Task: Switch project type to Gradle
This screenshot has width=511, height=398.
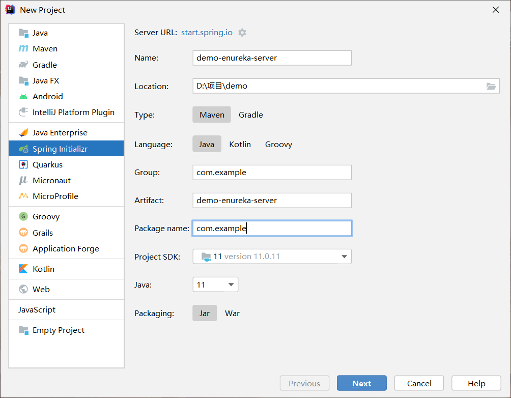Action: [x=250, y=115]
